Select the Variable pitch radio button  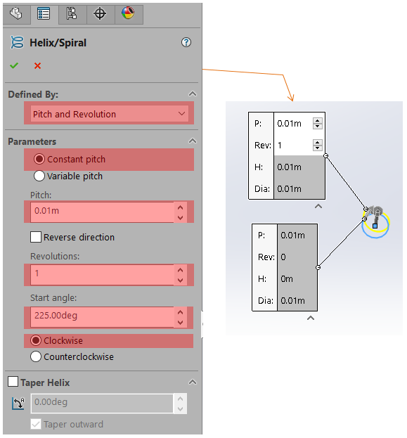click(39, 176)
